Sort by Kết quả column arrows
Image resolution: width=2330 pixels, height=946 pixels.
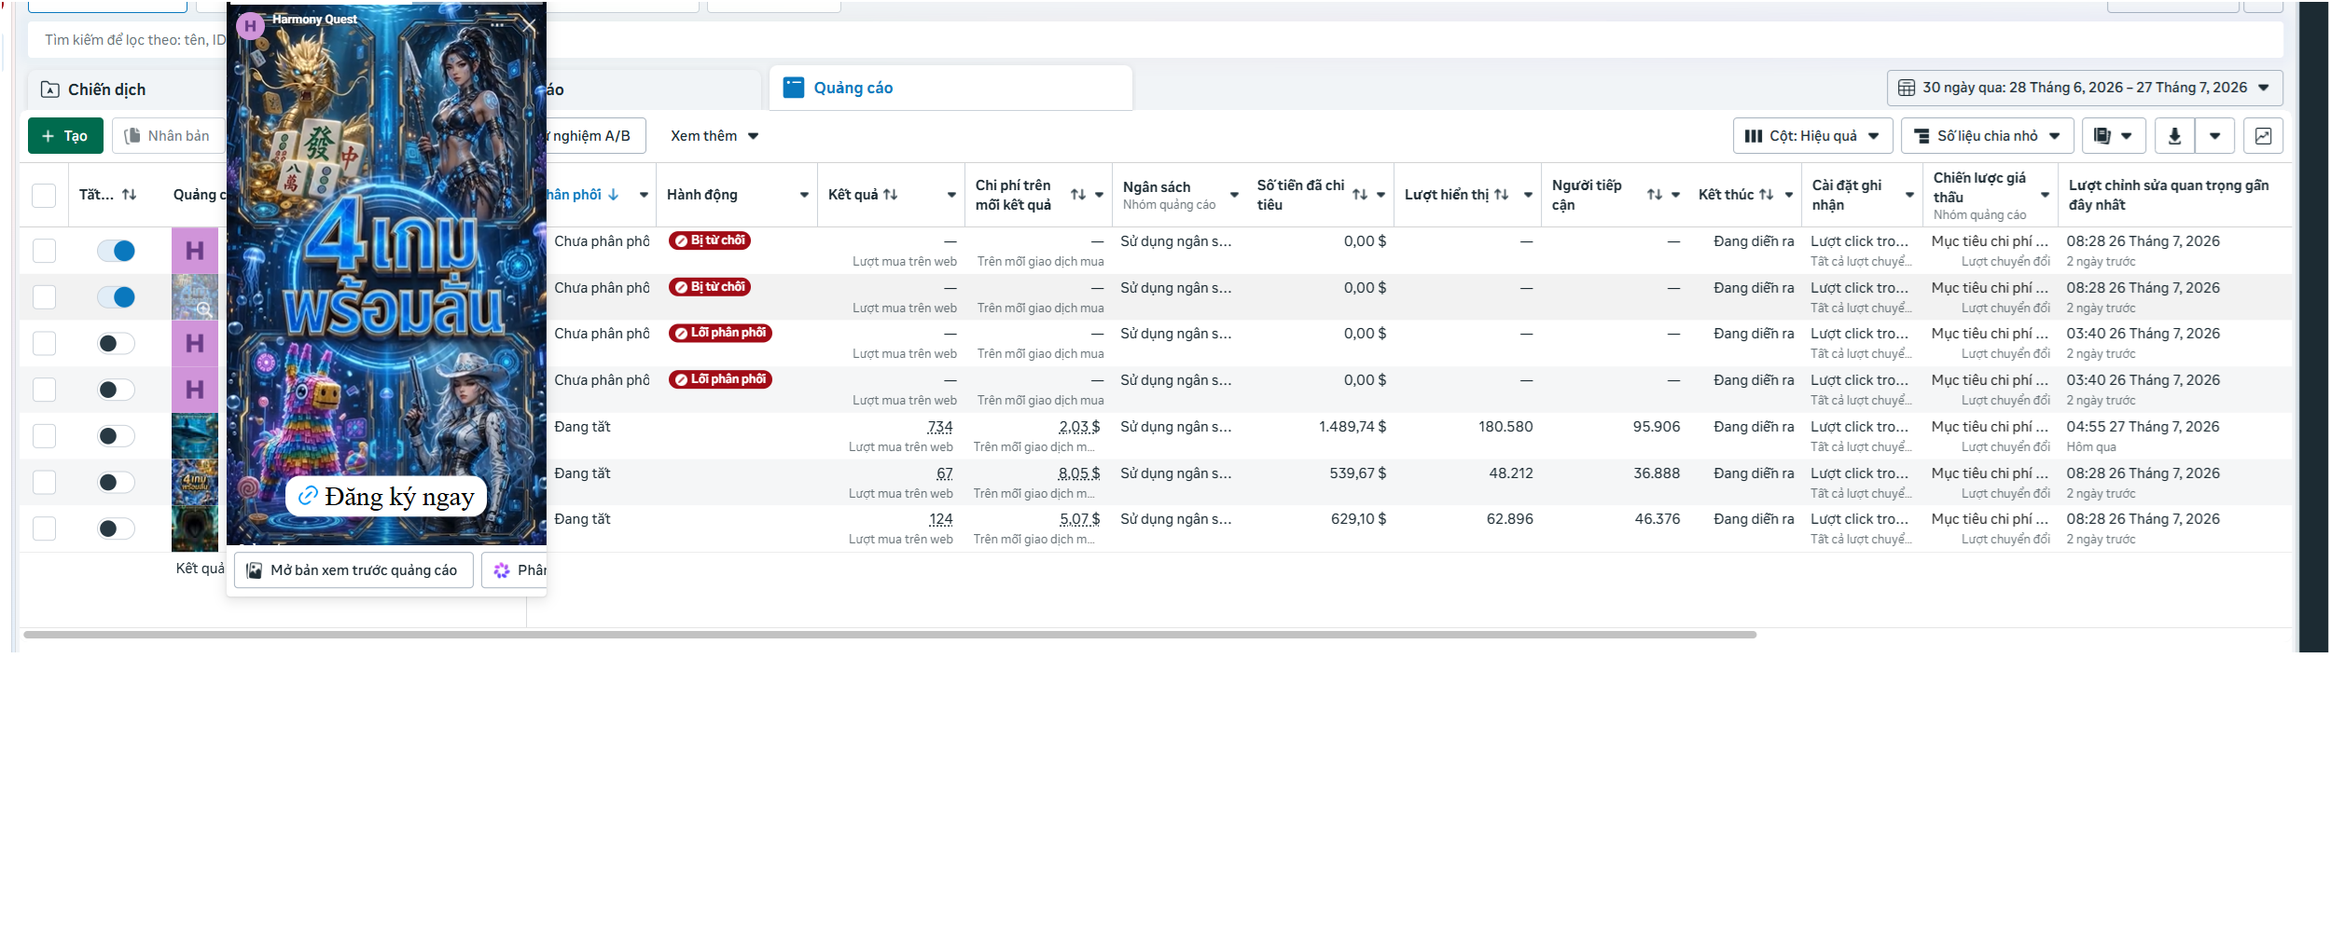891,195
